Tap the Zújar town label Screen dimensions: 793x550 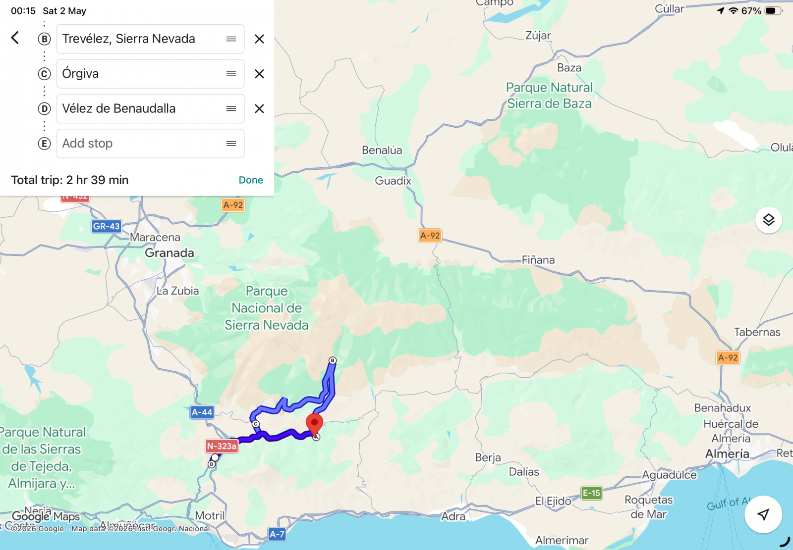[x=538, y=36]
